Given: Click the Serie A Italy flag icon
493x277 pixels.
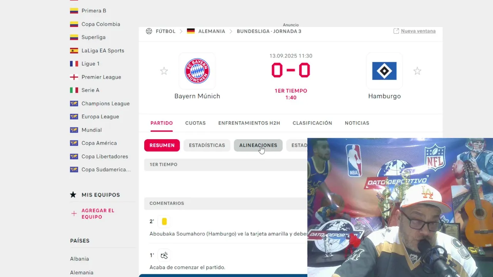Looking at the screenshot, I should coord(74,90).
